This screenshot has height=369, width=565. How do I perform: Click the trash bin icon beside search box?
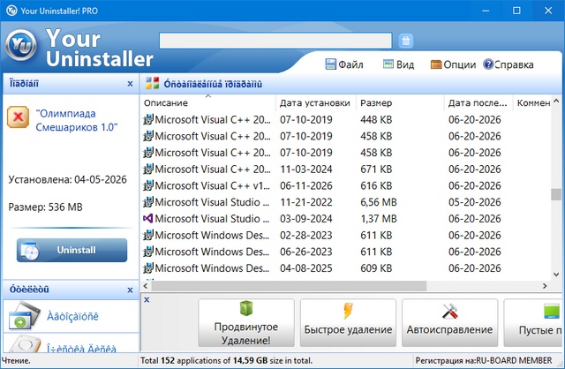coord(406,41)
